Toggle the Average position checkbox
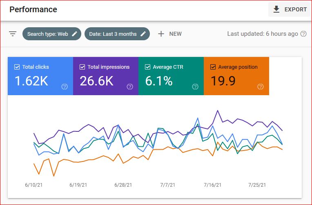This screenshot has height=205, width=312. click(213, 67)
